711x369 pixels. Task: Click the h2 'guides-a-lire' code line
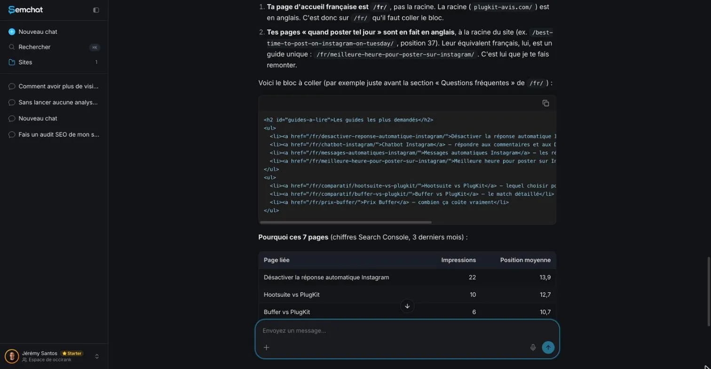(x=348, y=120)
